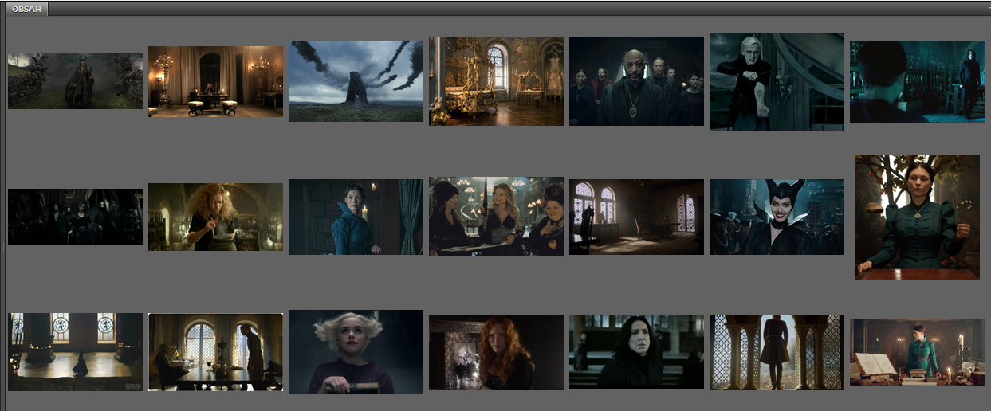Open thumbnail of cloaked figure in foggy field
The width and height of the screenshot is (991, 411).
75,81
